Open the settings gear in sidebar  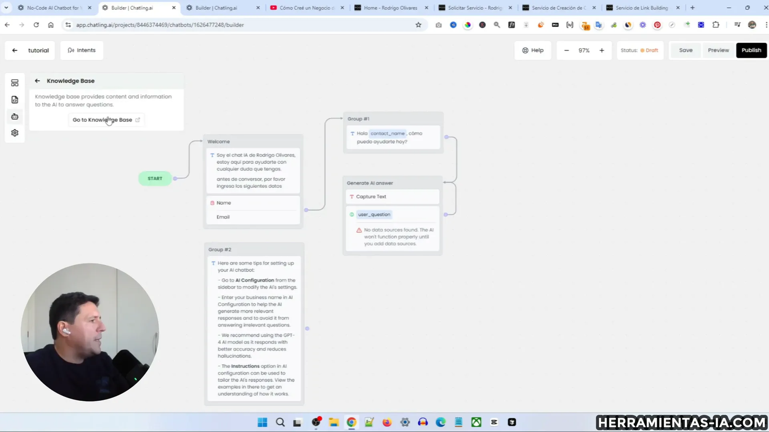click(14, 132)
